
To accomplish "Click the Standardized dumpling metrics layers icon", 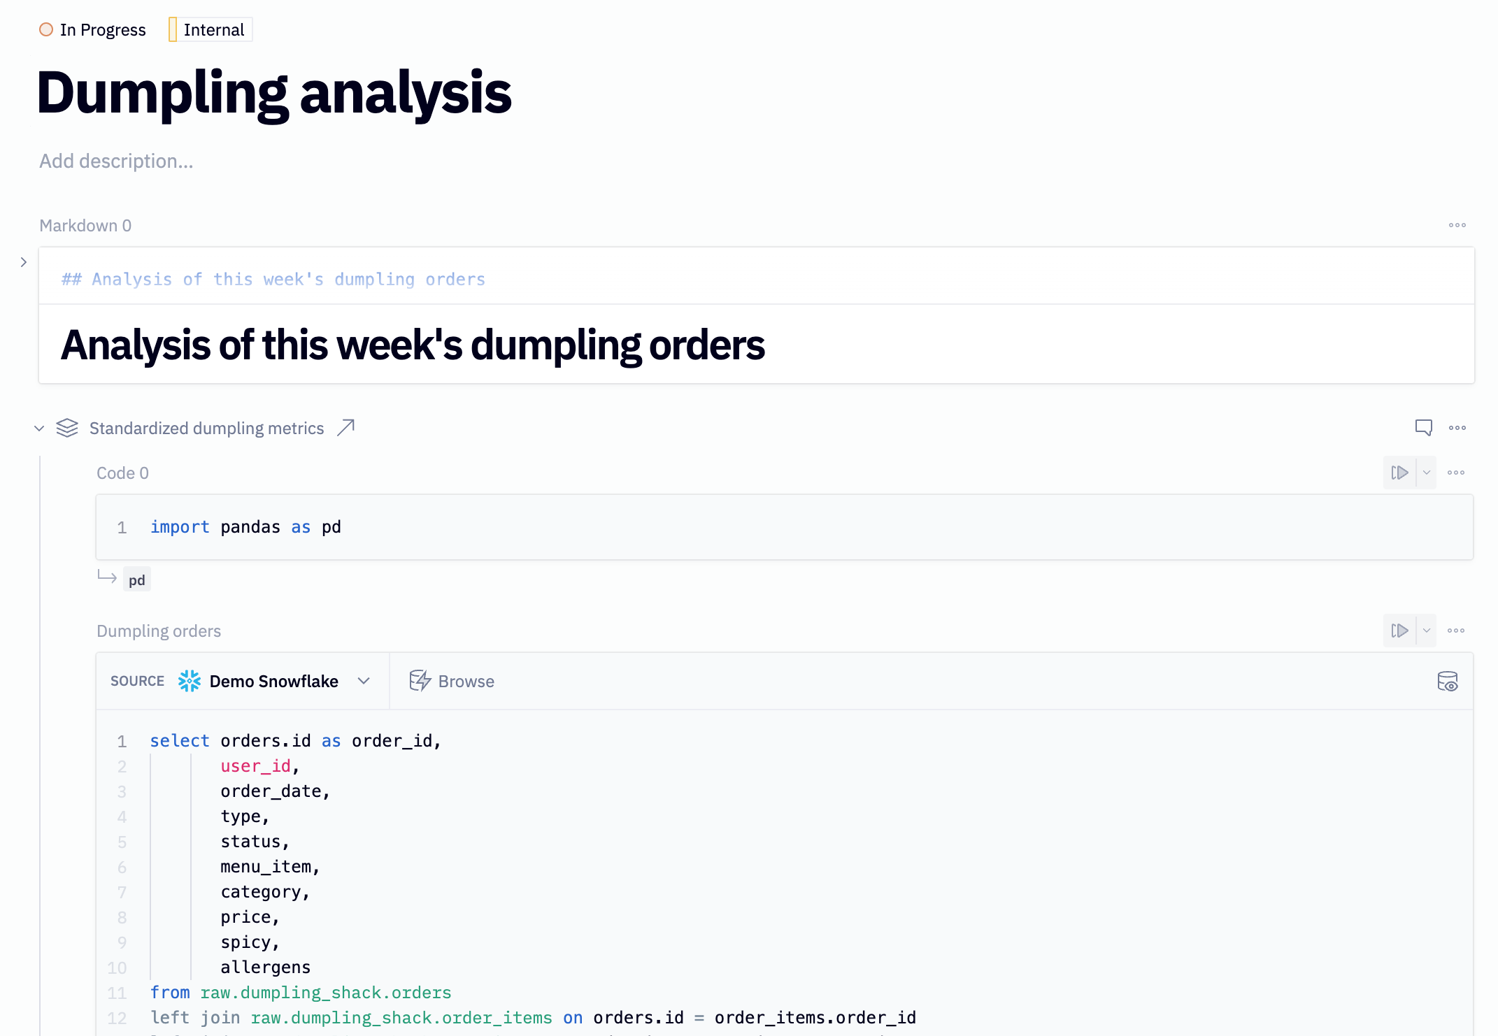I will [67, 428].
